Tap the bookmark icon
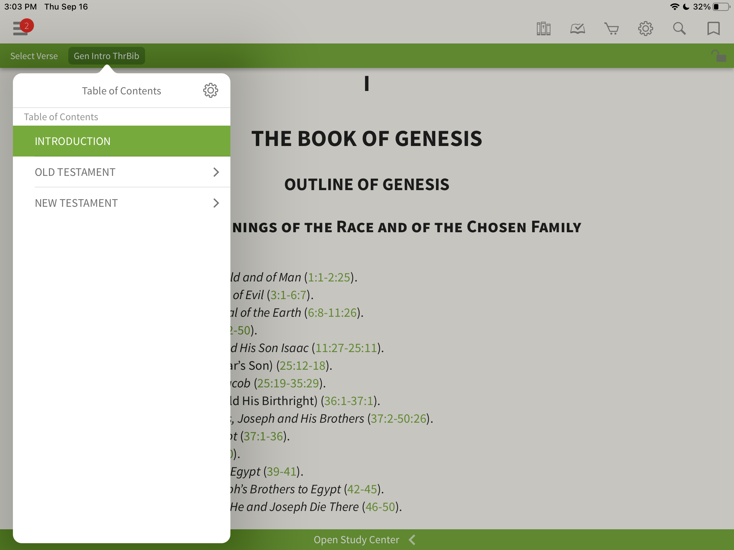The width and height of the screenshot is (734, 550). point(713,29)
